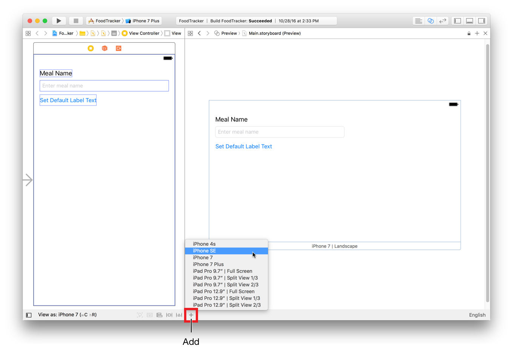Click the Run (play) button
The height and width of the screenshot is (352, 513).
59,21
